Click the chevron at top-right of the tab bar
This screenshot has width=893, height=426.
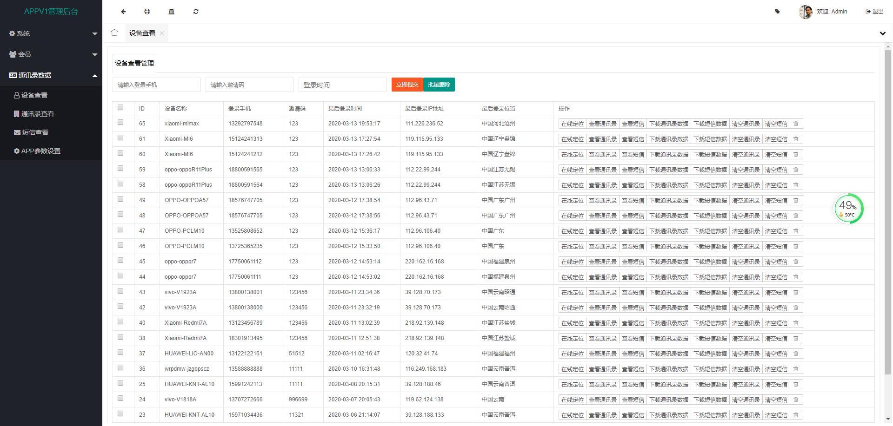[x=882, y=33]
